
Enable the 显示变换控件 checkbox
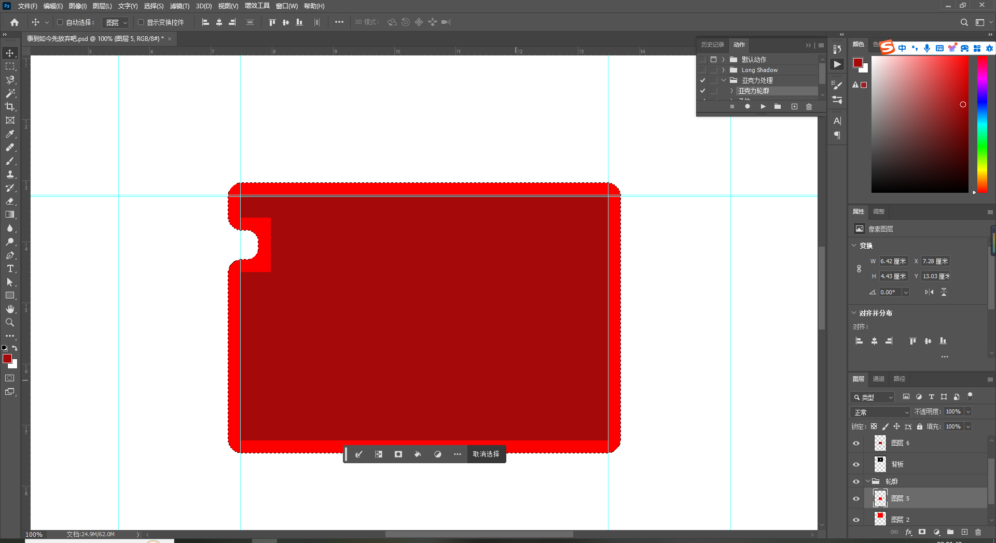(x=141, y=22)
